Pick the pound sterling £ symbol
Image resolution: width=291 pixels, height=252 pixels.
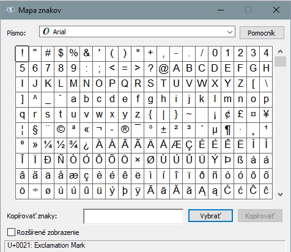click(x=240, y=114)
